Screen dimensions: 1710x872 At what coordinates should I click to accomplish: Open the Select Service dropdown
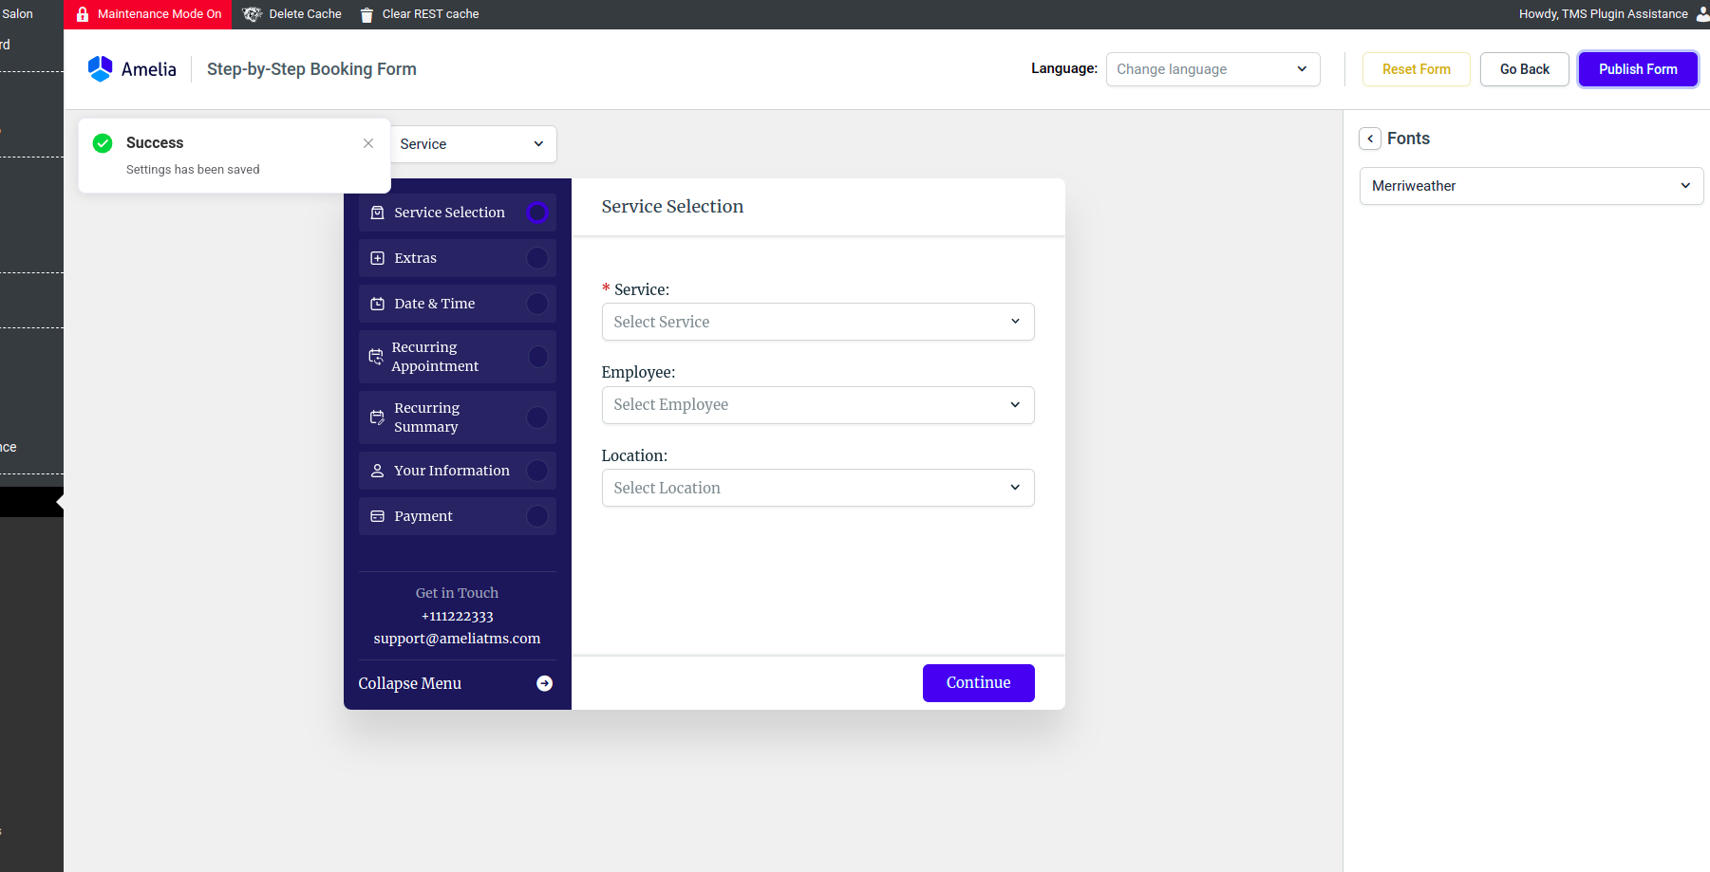(x=817, y=322)
